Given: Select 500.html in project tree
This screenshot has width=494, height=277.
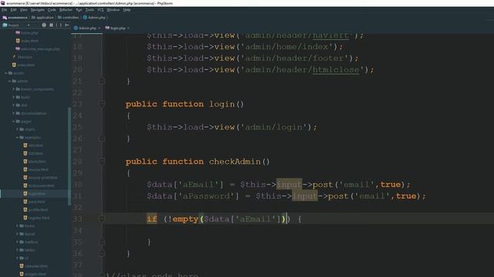Looking at the screenshot, I should pos(33,154).
